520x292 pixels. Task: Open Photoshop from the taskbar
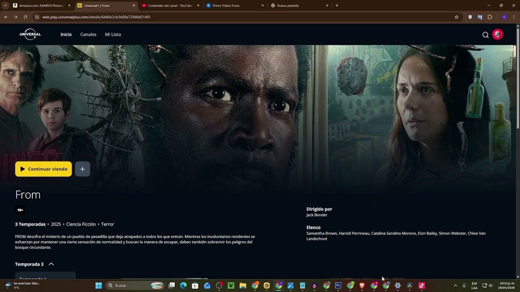338,286
